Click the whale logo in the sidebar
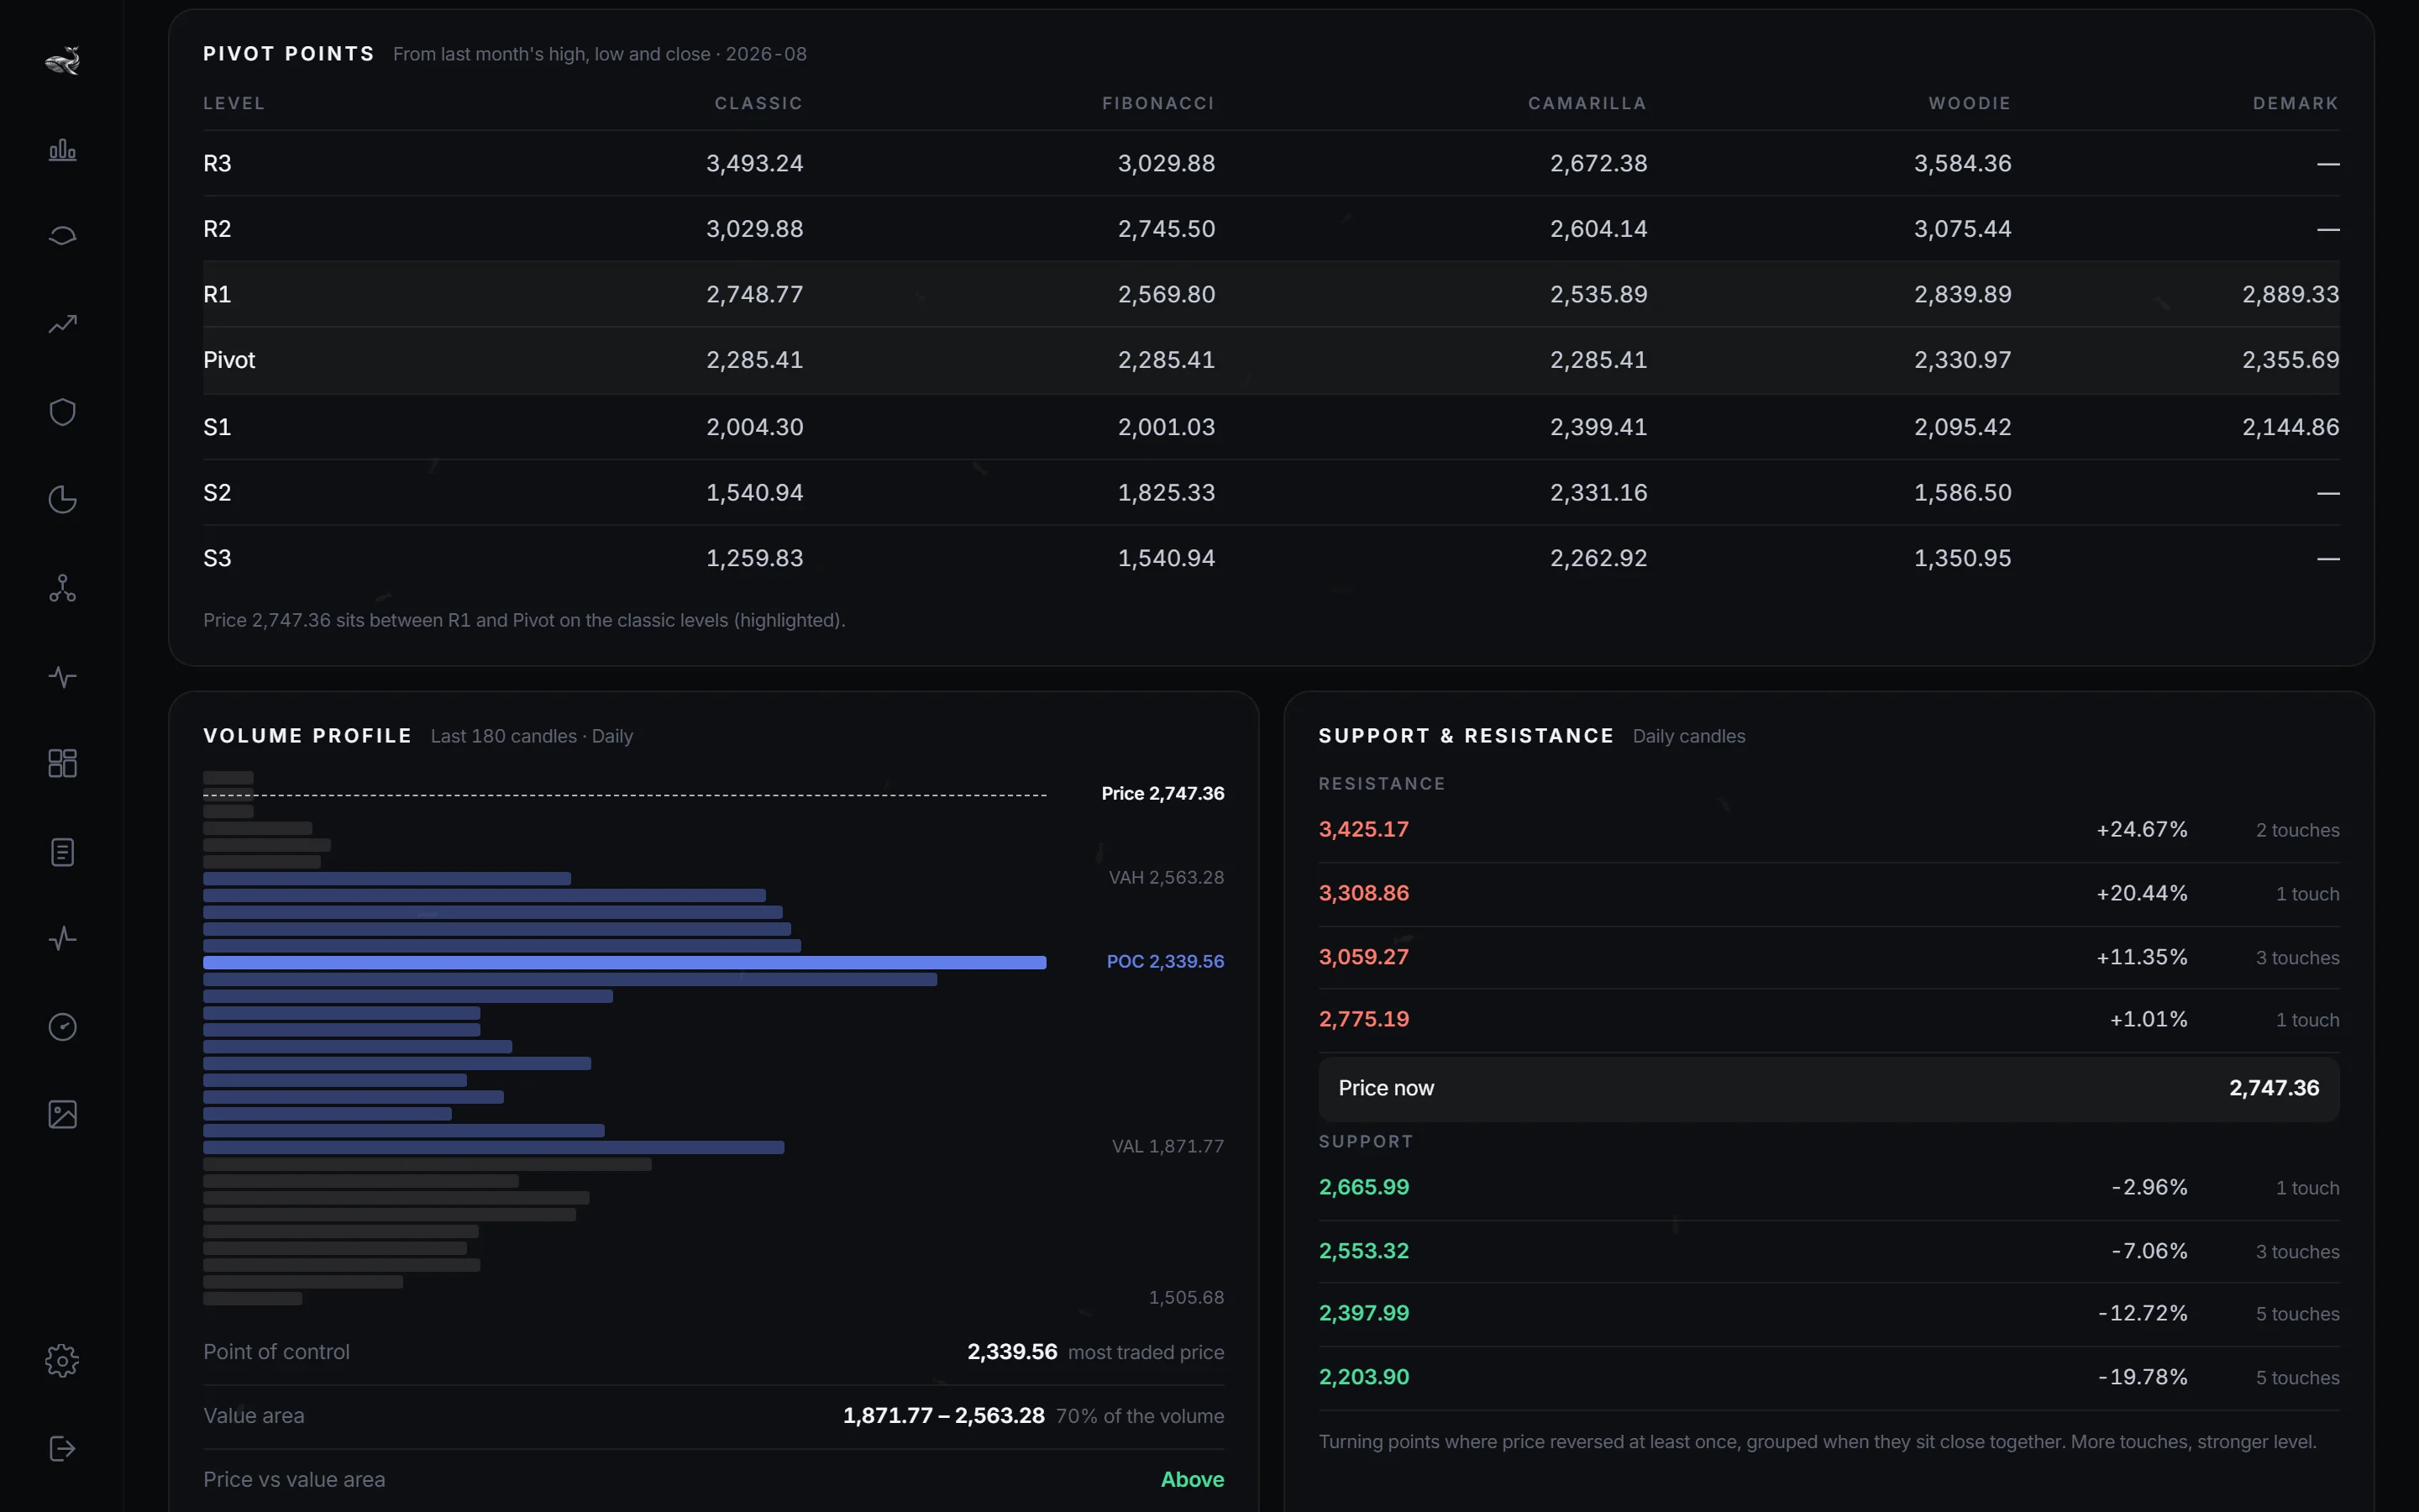This screenshot has height=1512, width=2419. click(x=62, y=61)
